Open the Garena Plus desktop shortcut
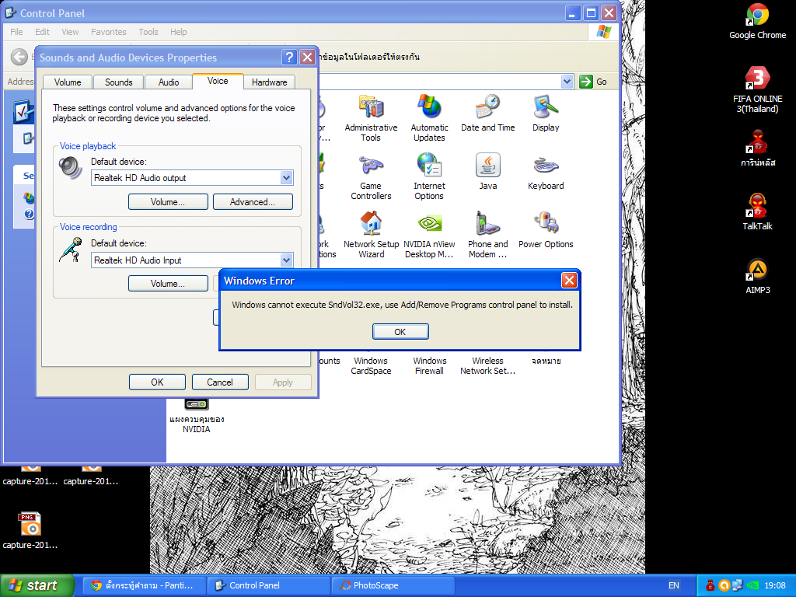This screenshot has width=796, height=597. tap(757, 148)
